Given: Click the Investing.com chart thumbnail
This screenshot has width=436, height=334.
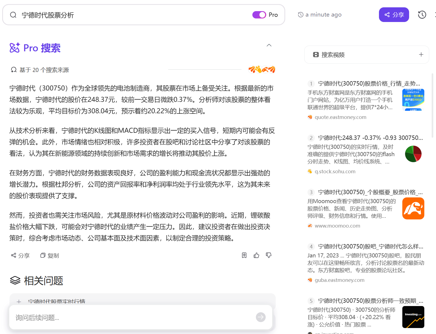Looking at the screenshot, I should 413,317.
